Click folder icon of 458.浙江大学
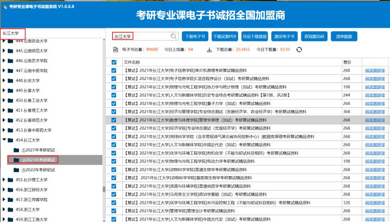 click(10, 209)
